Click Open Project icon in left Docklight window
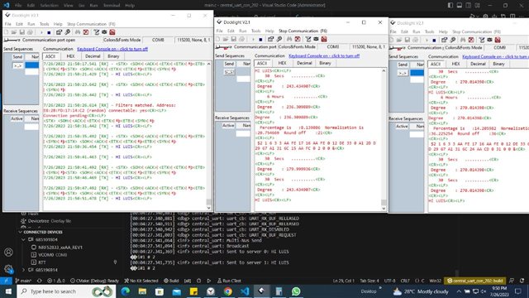Viewport: 529px width, 298px height. 14,32
